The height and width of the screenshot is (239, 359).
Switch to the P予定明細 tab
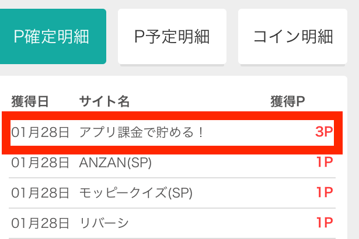click(x=172, y=37)
